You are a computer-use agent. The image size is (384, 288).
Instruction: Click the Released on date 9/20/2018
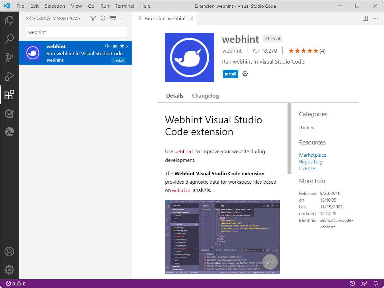331,196
